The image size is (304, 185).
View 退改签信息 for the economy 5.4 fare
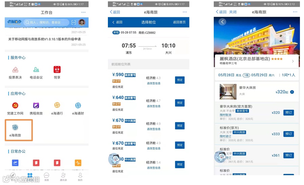(x=154, y=168)
